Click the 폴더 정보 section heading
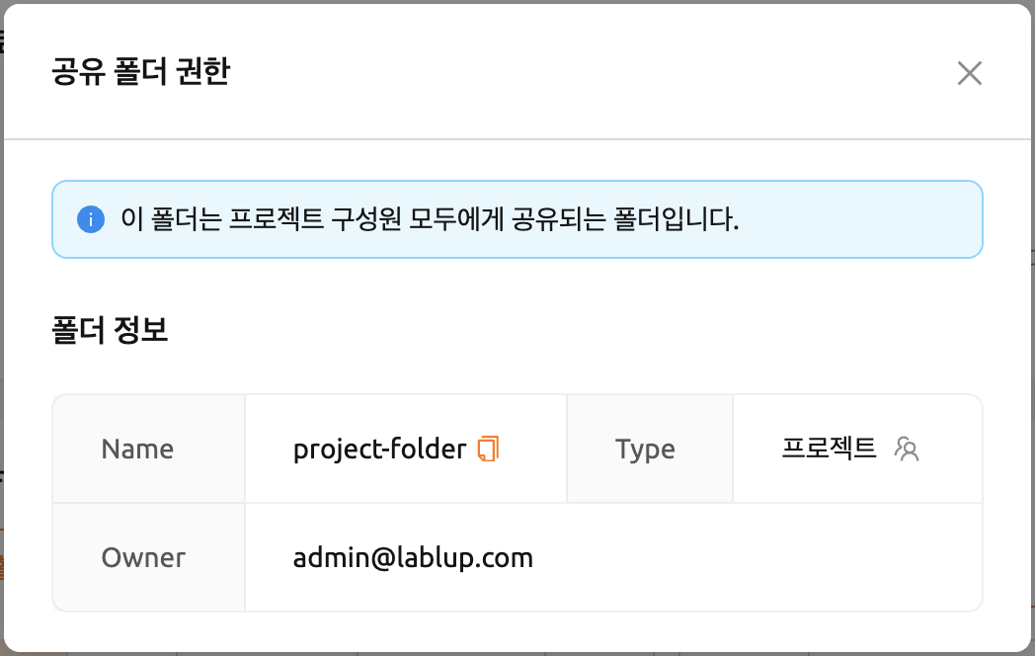This screenshot has height=656, width=1035. coord(111,330)
